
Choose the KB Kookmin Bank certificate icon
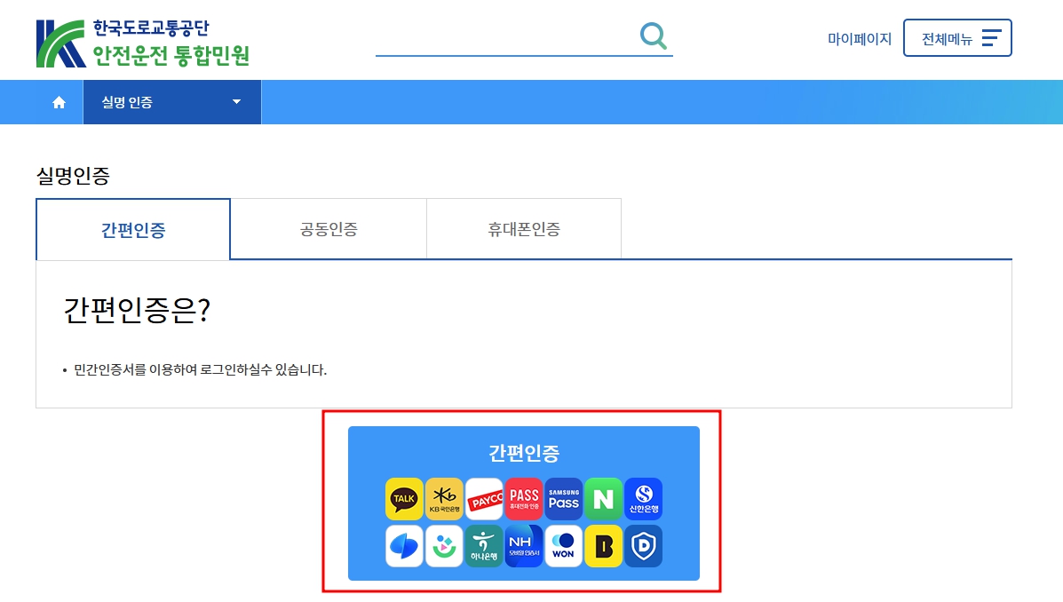point(444,499)
